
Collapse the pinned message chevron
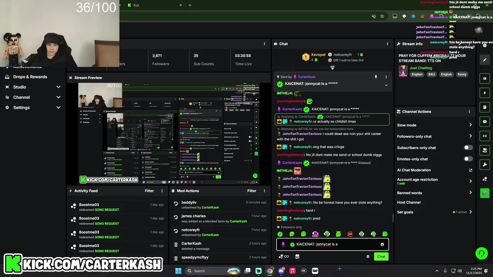click(x=386, y=85)
